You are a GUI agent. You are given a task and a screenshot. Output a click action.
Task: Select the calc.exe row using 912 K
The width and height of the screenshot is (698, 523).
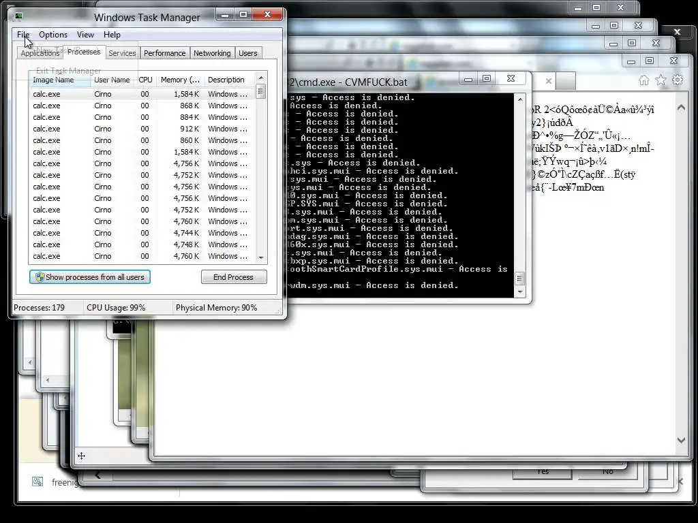142,129
